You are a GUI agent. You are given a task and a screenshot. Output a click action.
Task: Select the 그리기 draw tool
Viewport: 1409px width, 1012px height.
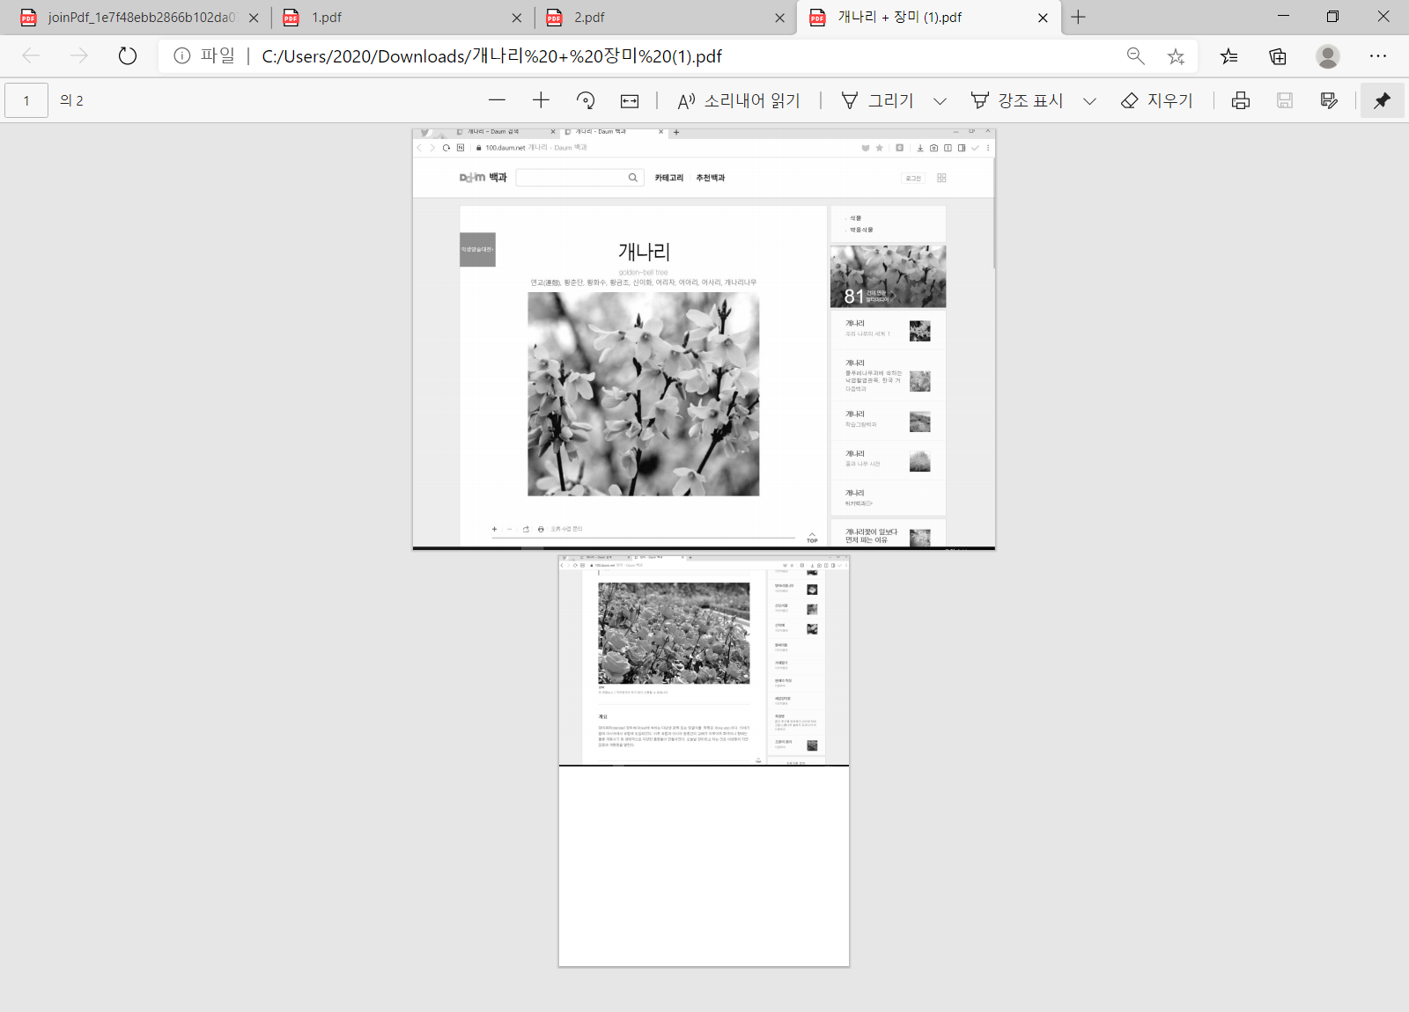tap(877, 100)
